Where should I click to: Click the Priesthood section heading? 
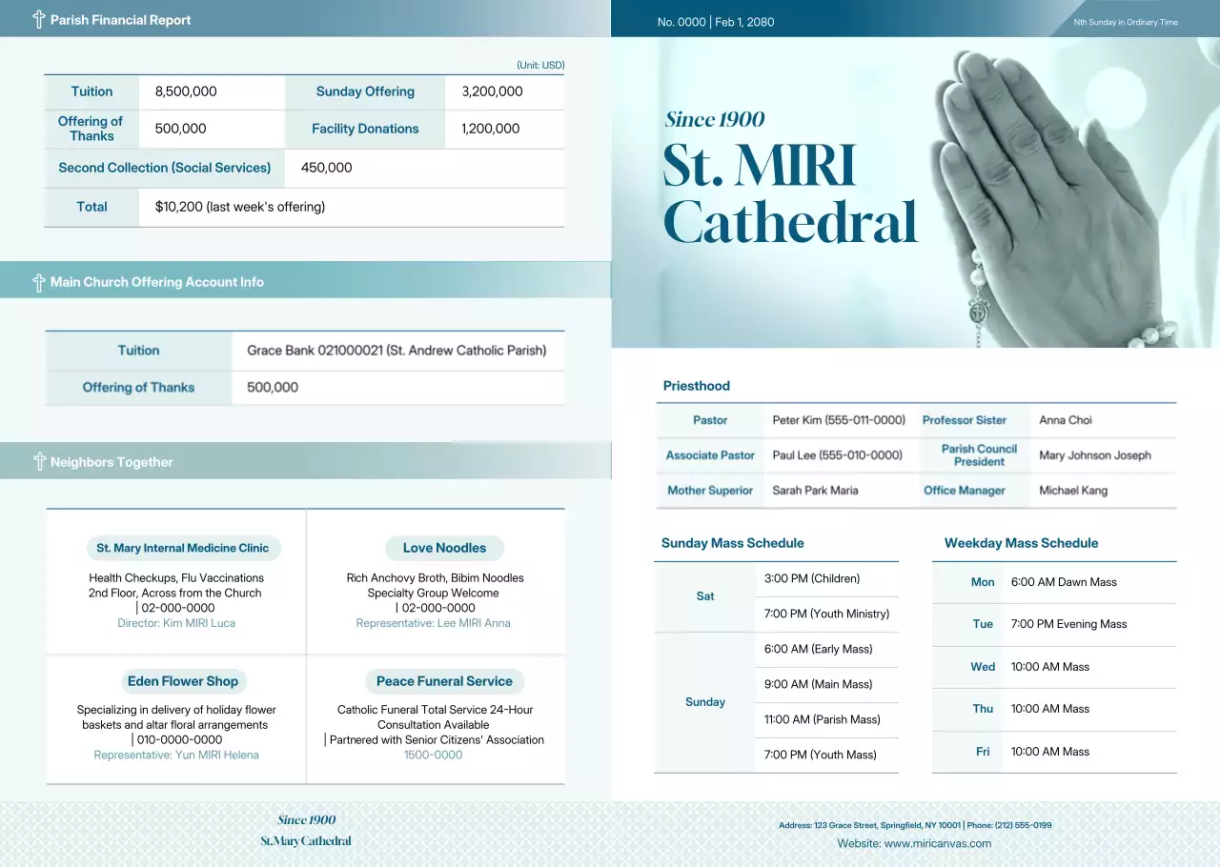click(x=696, y=386)
